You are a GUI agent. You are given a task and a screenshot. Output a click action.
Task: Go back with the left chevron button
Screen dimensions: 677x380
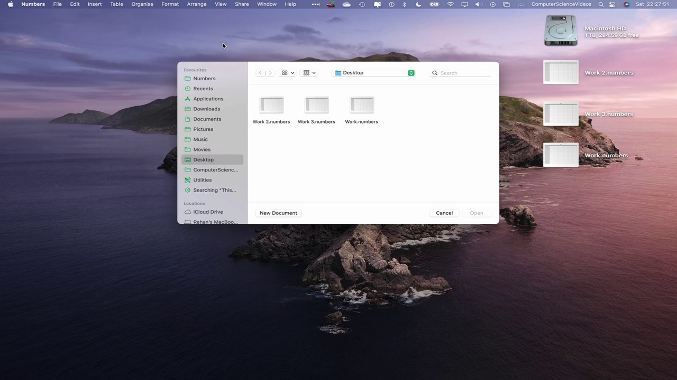(x=260, y=73)
